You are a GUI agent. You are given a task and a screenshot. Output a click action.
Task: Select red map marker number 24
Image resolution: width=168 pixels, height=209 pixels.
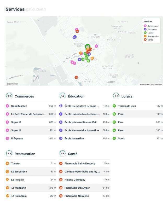pyautogui.click(x=77, y=31)
